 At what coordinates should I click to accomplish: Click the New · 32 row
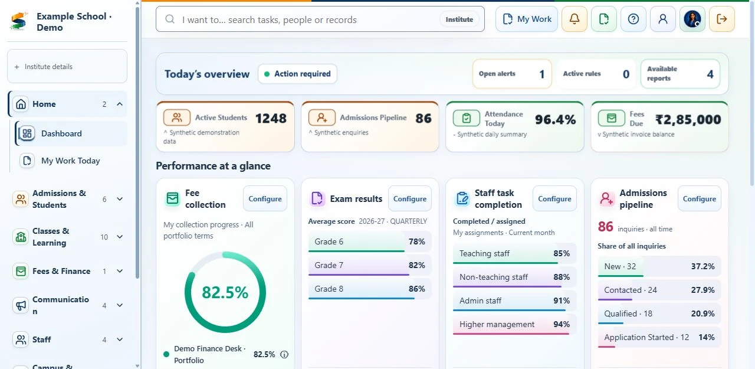click(659, 266)
